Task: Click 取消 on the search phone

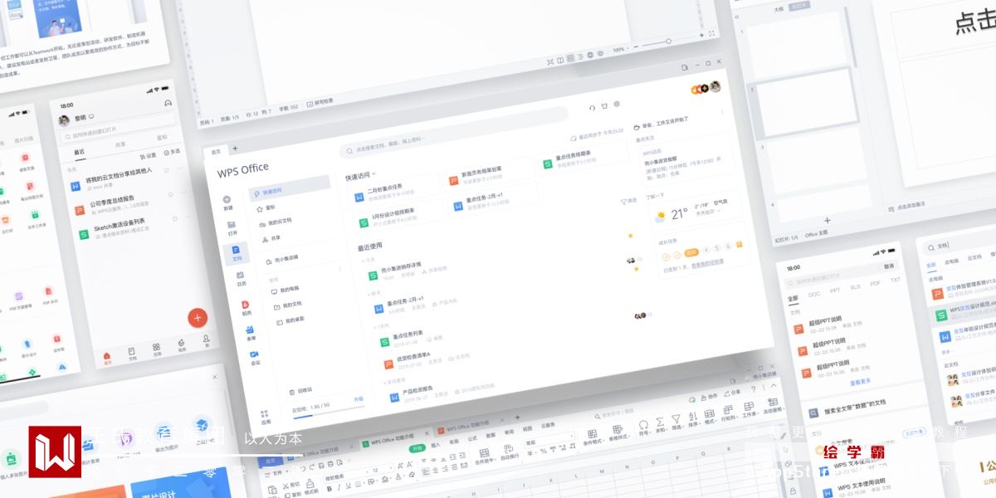Action: [889, 267]
